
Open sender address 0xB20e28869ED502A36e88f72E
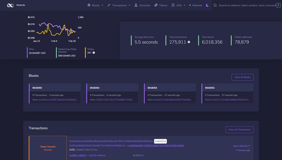point(97,146)
